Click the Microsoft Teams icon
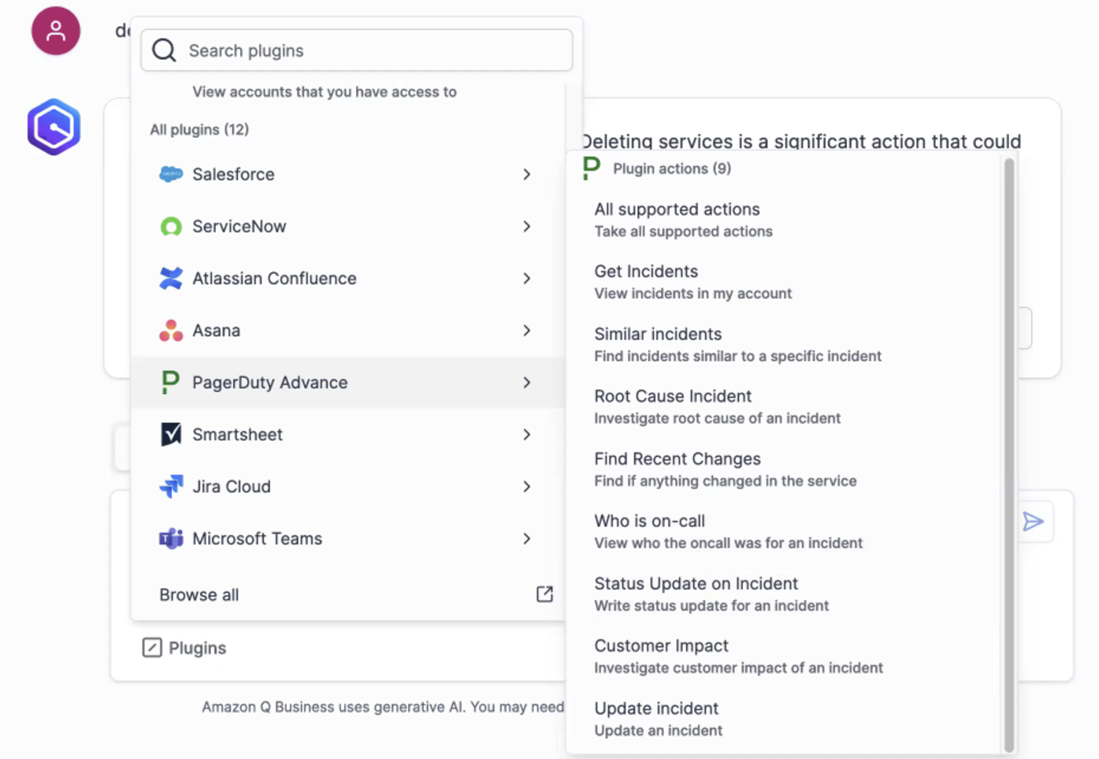This screenshot has height=759, width=1099. click(171, 539)
